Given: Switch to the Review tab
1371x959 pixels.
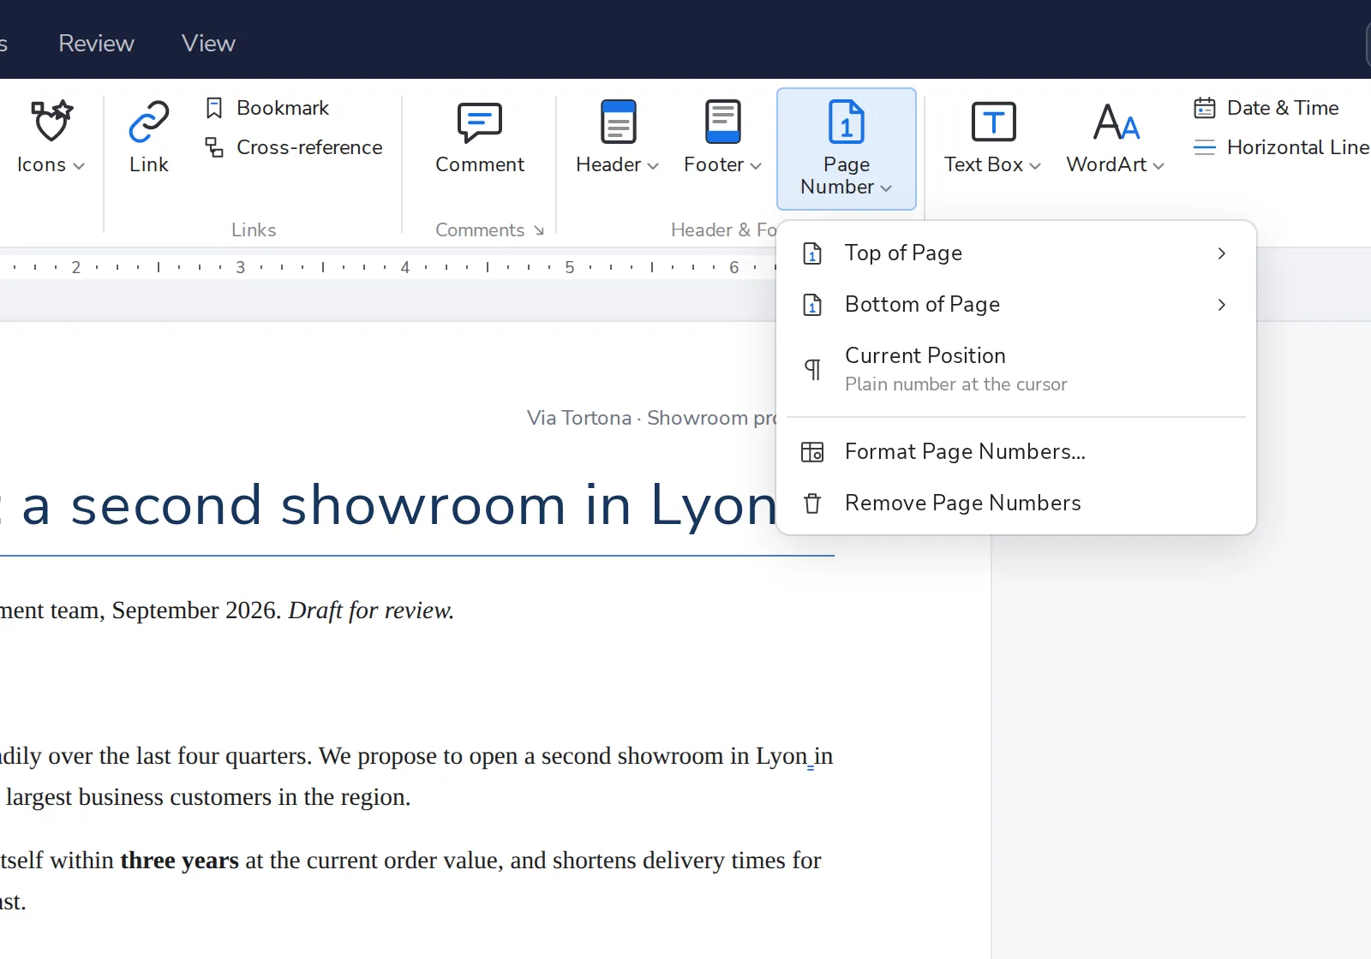Looking at the screenshot, I should (x=96, y=43).
